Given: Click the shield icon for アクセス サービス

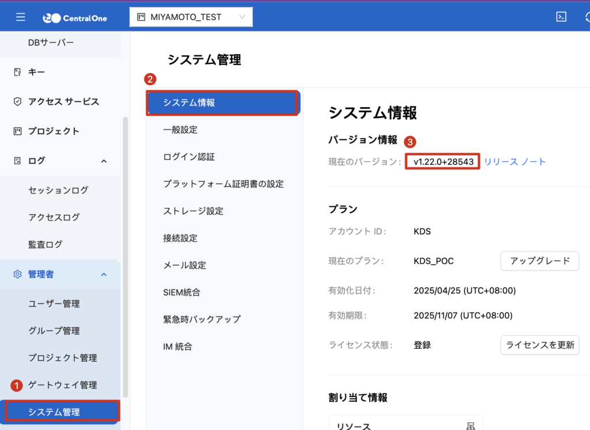Looking at the screenshot, I should tap(17, 102).
